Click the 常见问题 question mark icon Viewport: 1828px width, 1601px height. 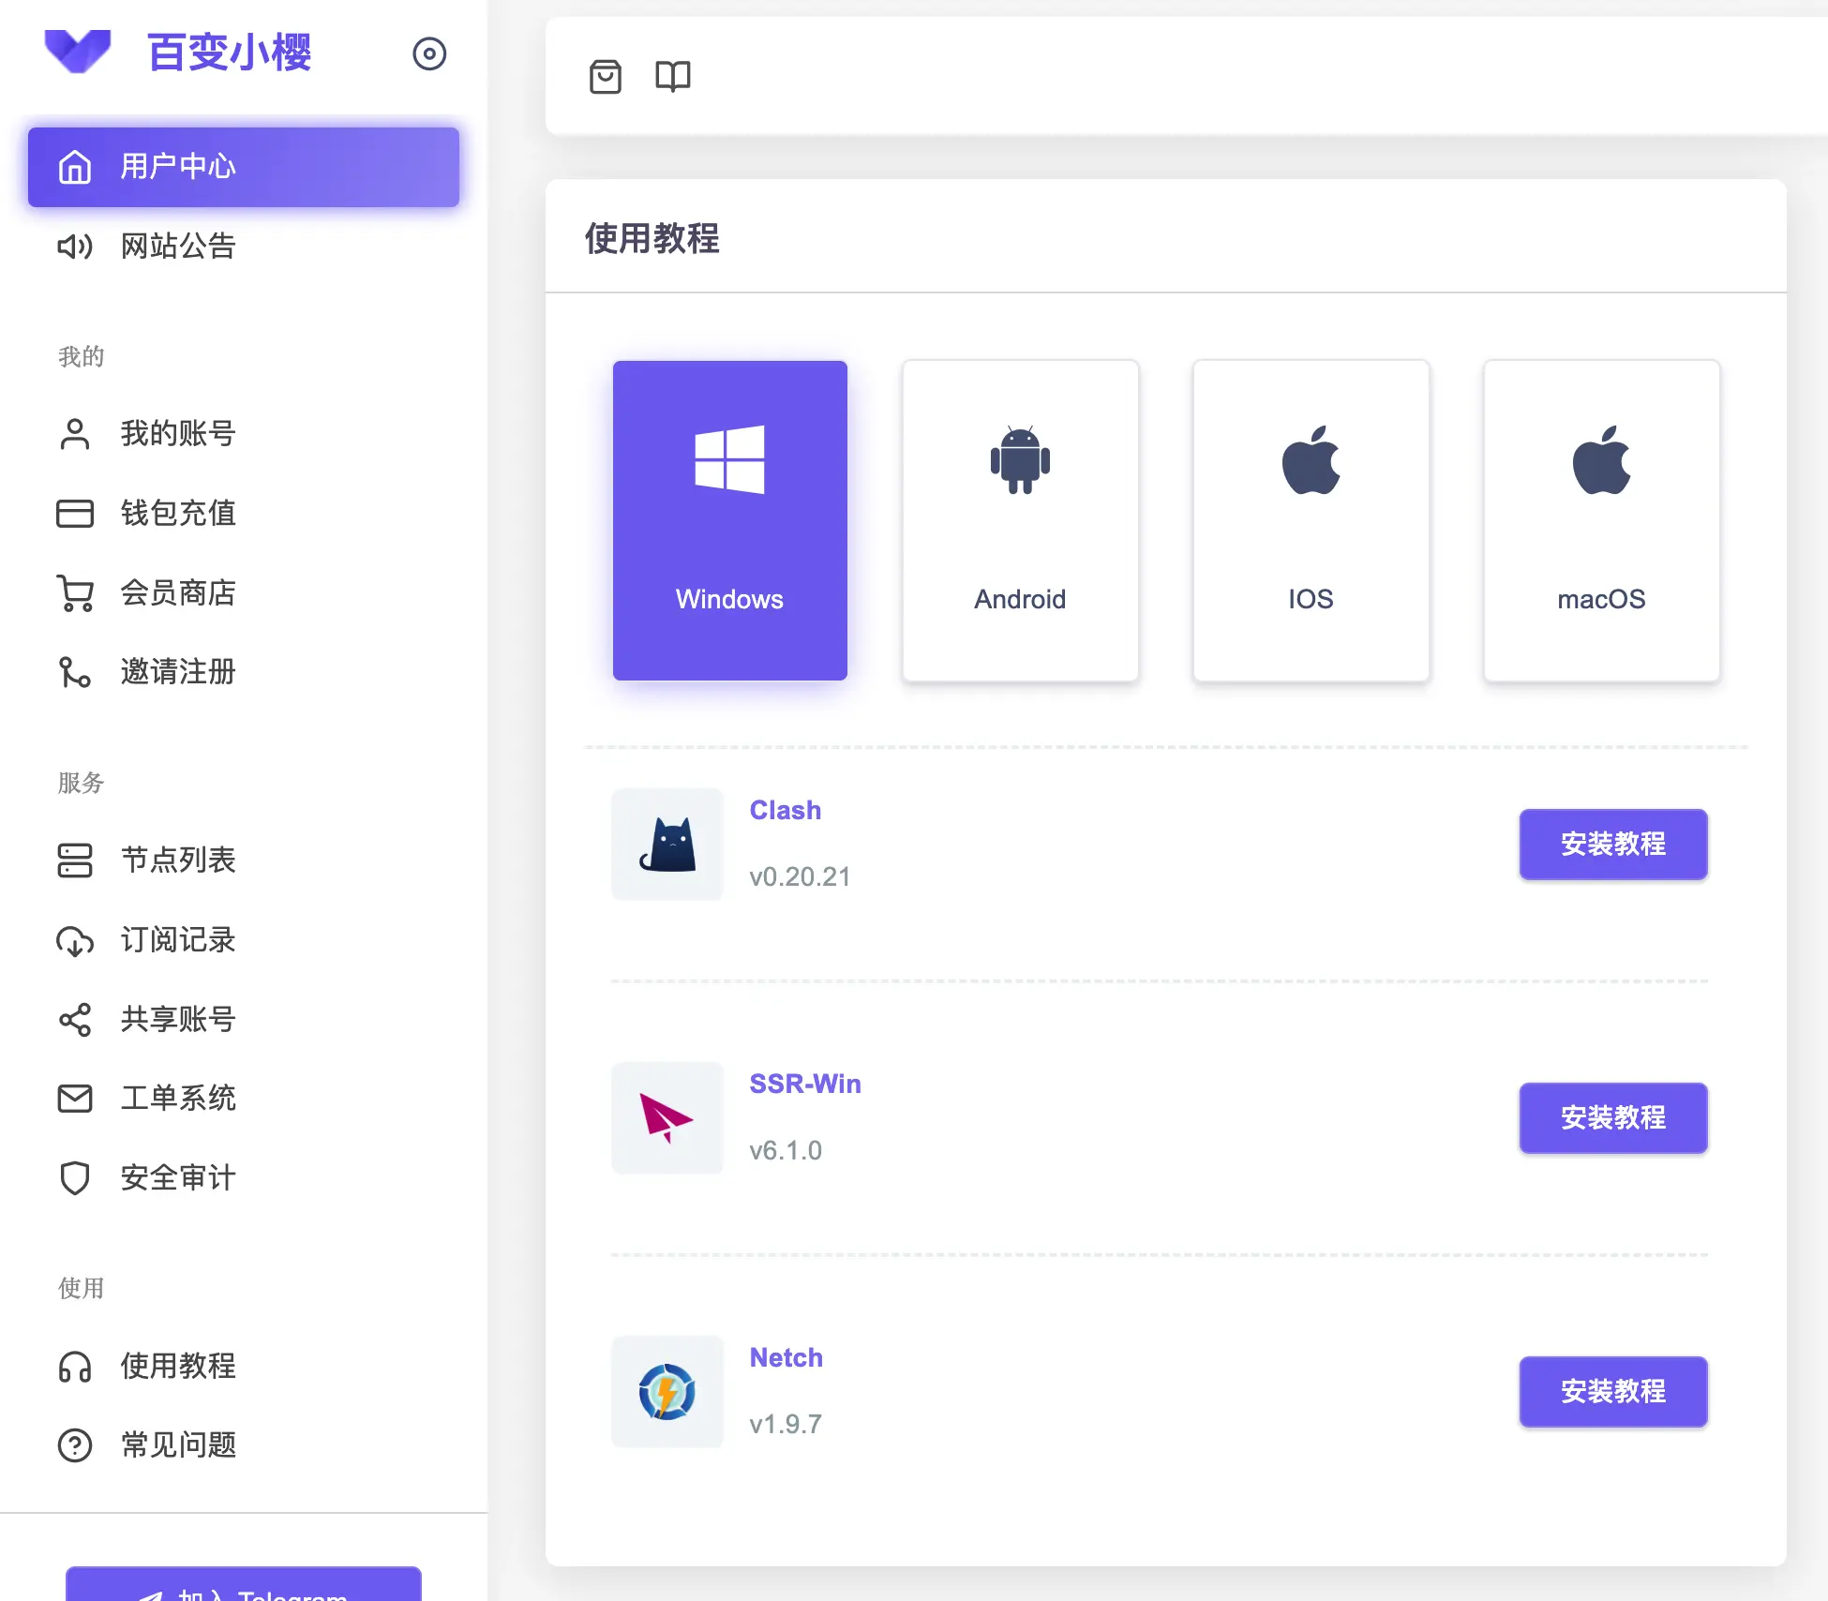(75, 1446)
